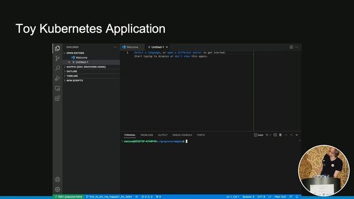Expand the Outline section

click(91, 71)
